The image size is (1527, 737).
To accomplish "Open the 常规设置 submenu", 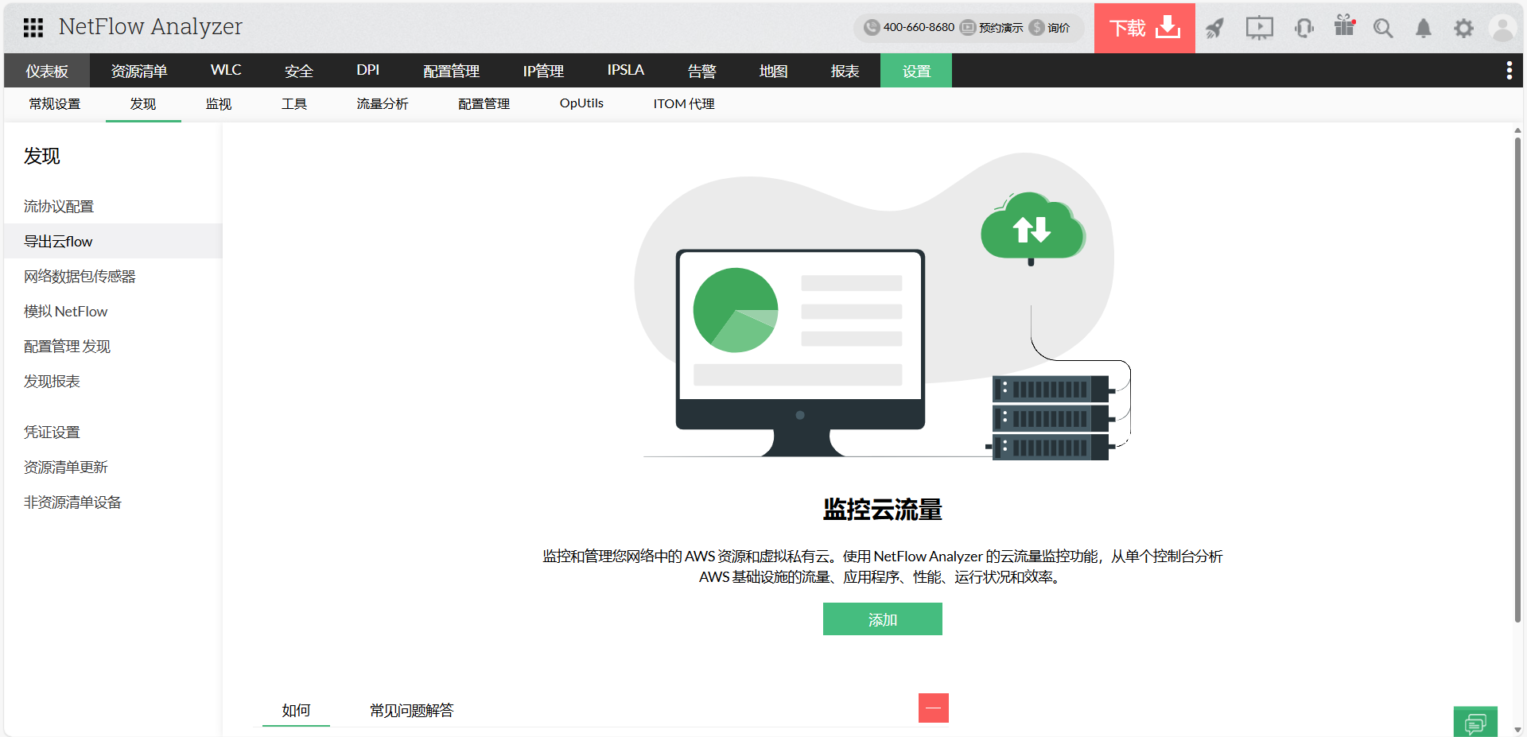I will [55, 104].
